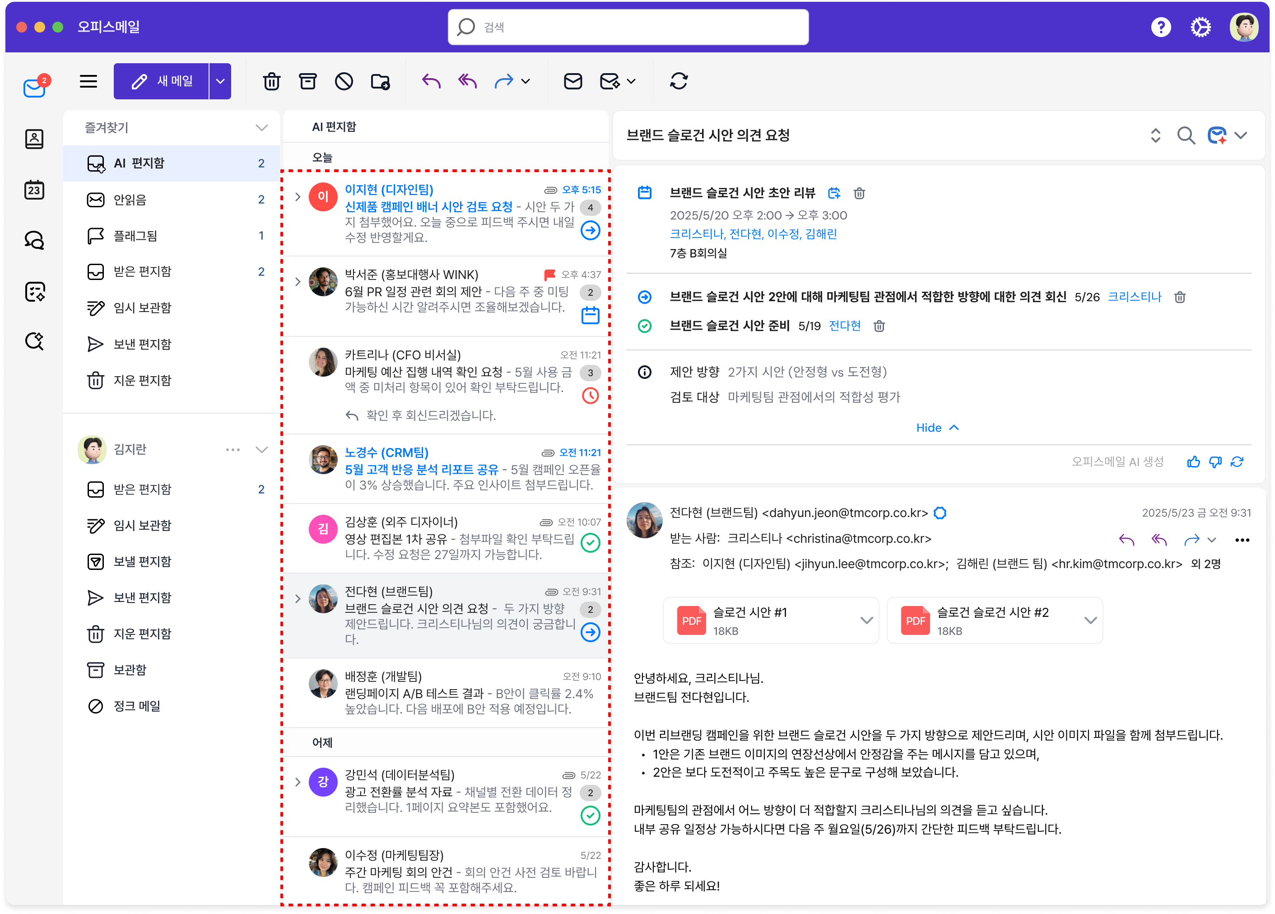Viewport: 1275px width, 914px height.
Task: Open contacts icon in left rail
Action: point(34,139)
